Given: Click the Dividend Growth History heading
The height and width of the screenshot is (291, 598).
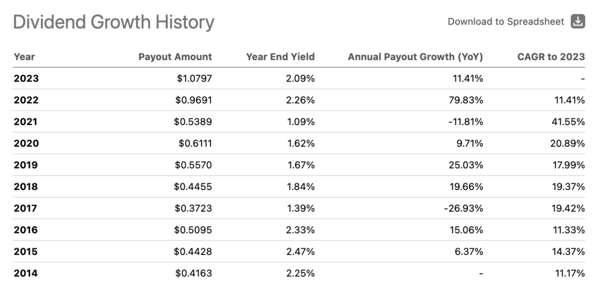Looking at the screenshot, I should coord(113,22).
